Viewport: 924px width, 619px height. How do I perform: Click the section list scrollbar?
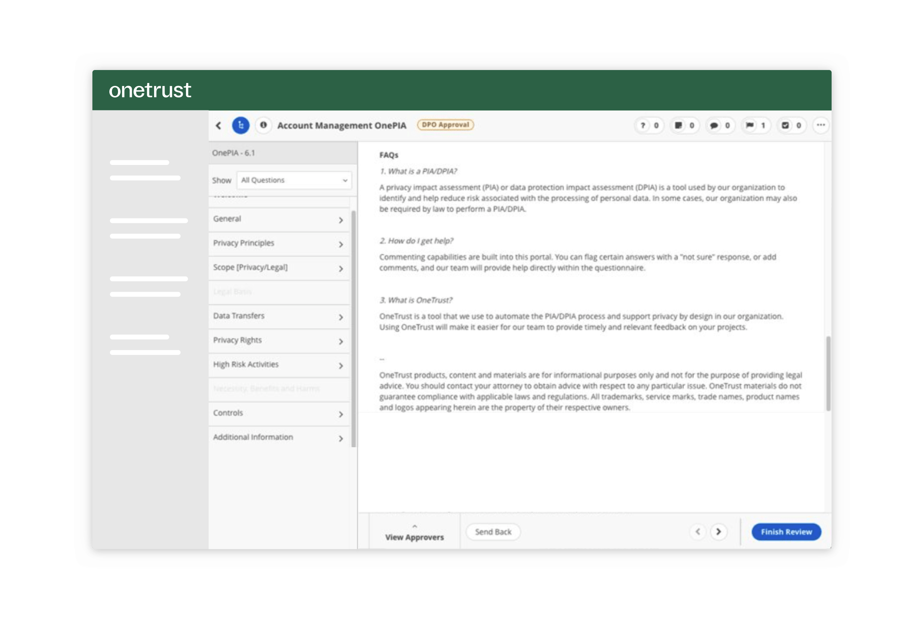pyautogui.click(x=354, y=328)
